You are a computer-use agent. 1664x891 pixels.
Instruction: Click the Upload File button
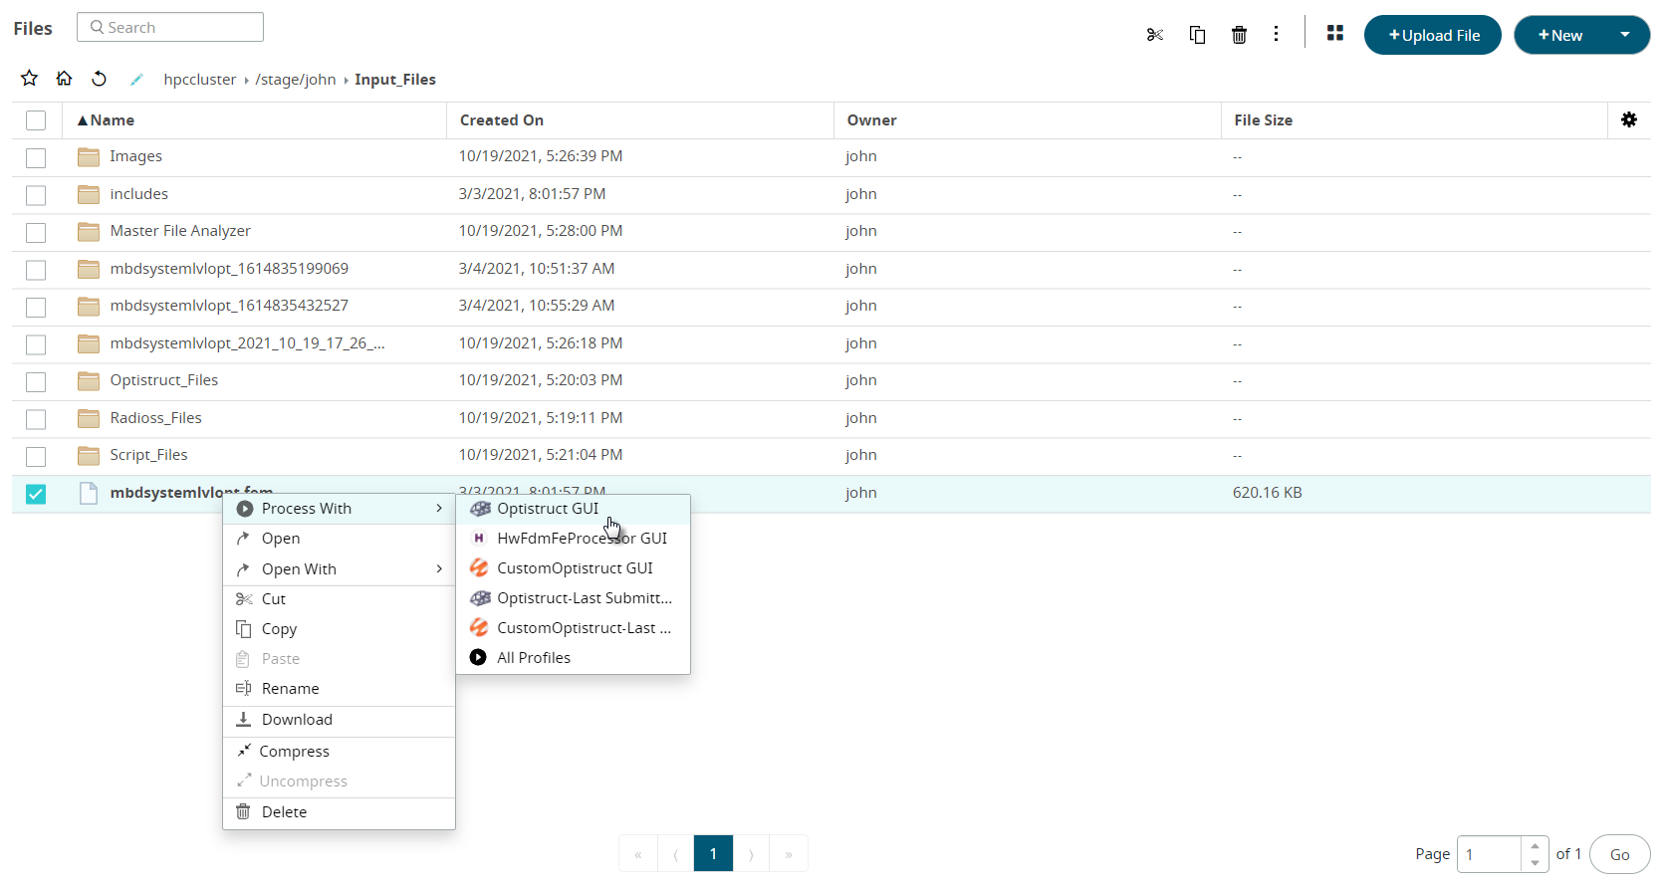(1432, 35)
